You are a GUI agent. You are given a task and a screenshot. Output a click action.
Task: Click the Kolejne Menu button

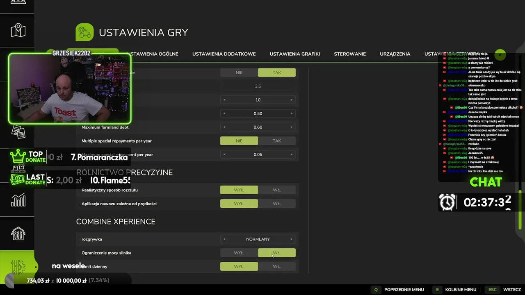461,290
